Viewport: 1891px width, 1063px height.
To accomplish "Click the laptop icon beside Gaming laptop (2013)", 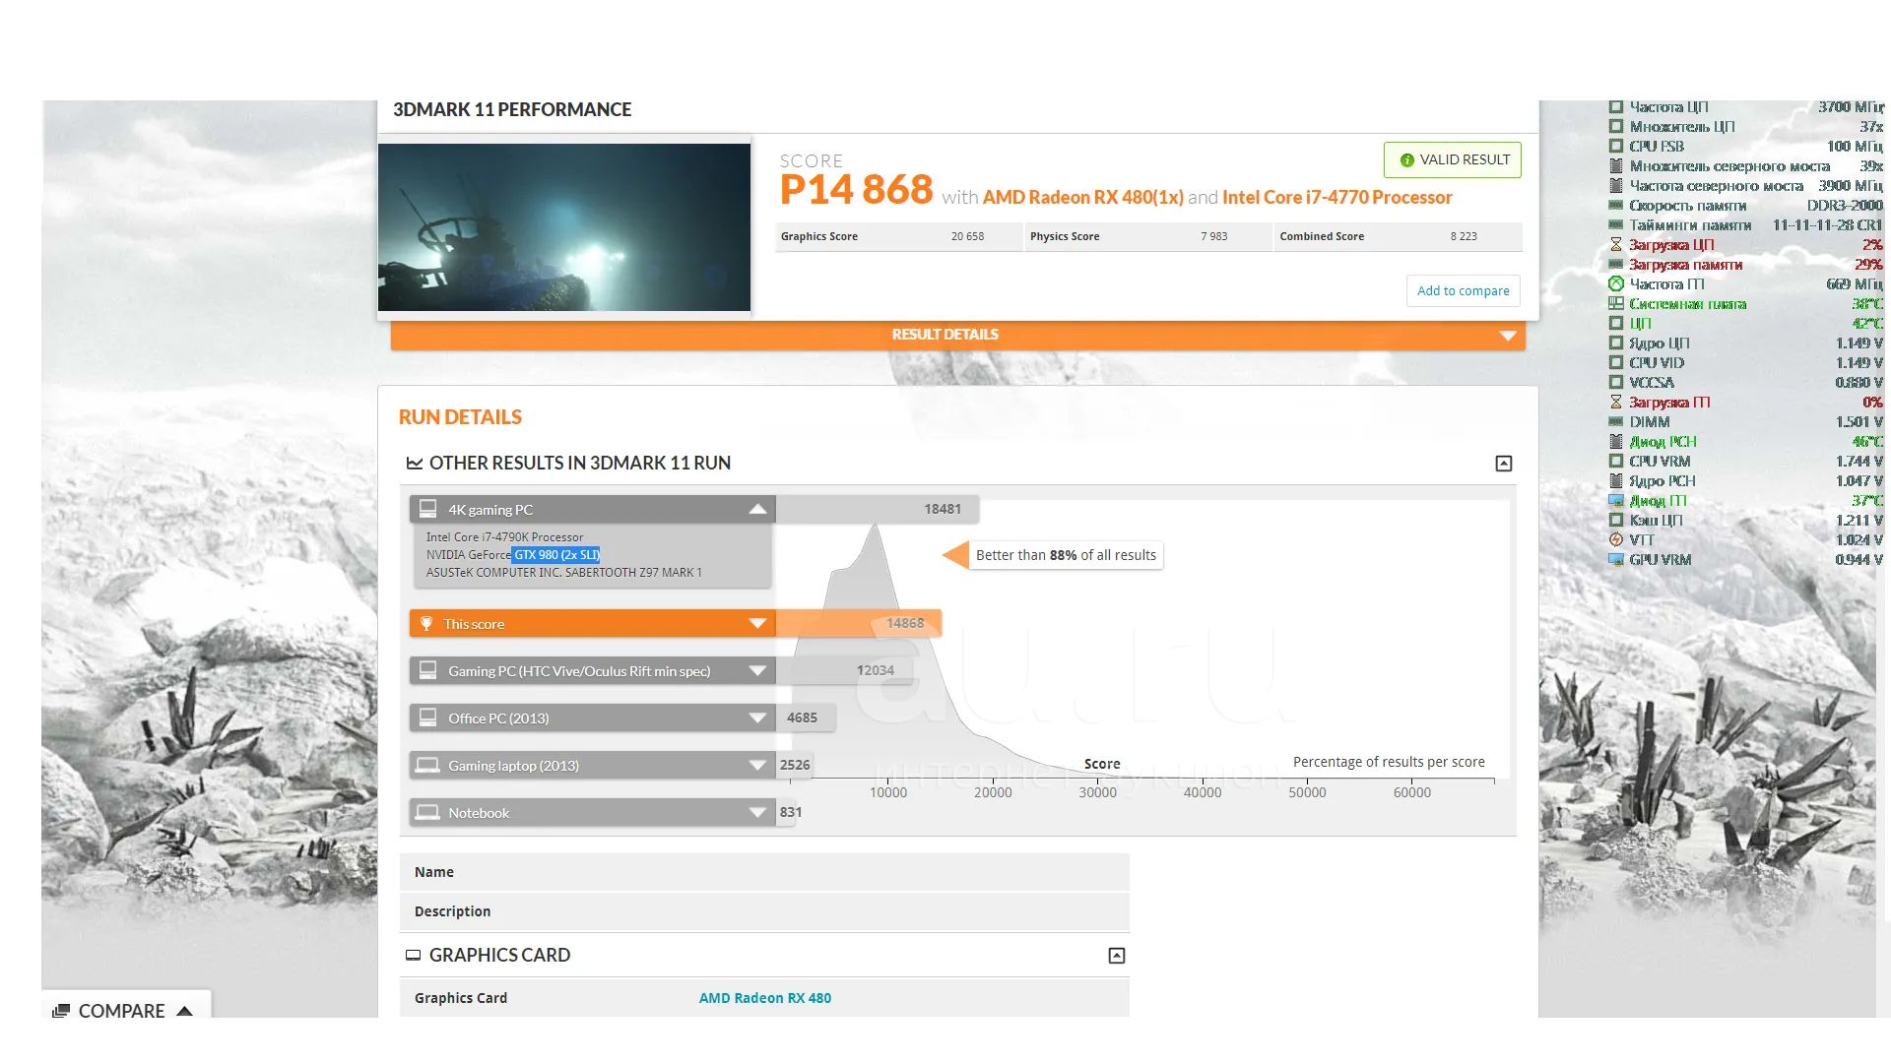I will (427, 765).
